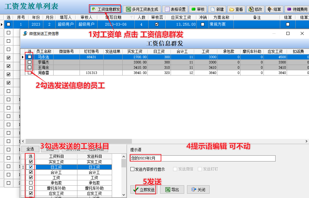Select employee 周春雷 checkbox

coord(30,73)
